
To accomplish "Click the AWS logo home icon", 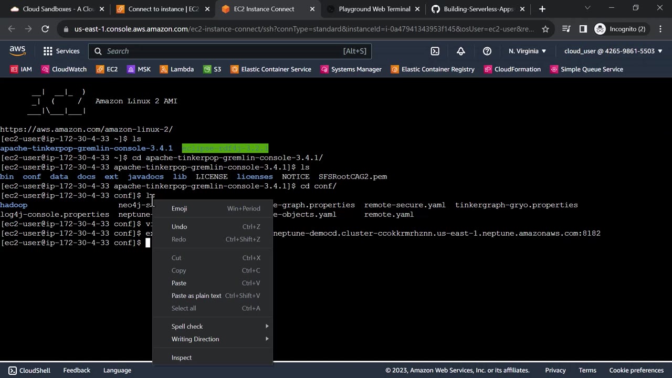I will pyautogui.click(x=17, y=51).
